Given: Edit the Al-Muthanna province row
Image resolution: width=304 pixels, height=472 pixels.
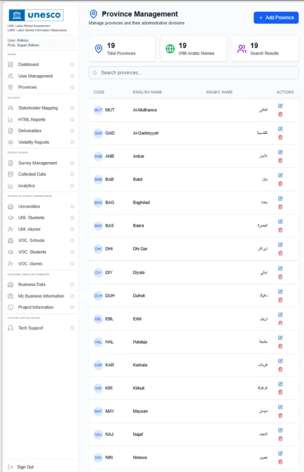Looking at the screenshot, I should pos(280,106).
